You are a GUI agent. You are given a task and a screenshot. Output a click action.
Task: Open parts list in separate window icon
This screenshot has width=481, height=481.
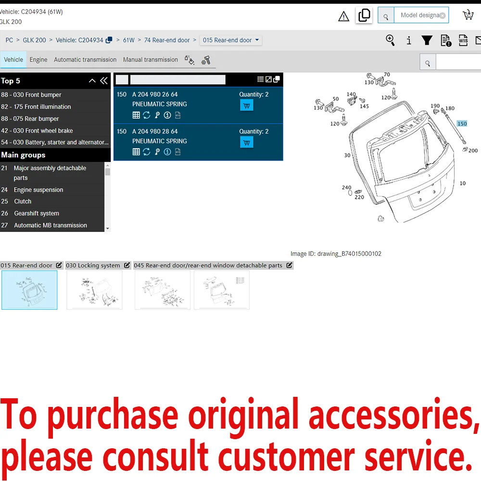(x=277, y=79)
